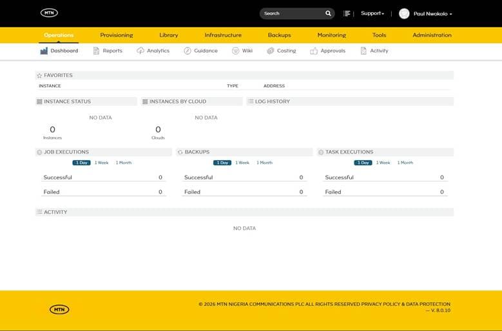Click the Analytics cloud icon
This screenshot has width=502, height=331.
[x=140, y=51]
